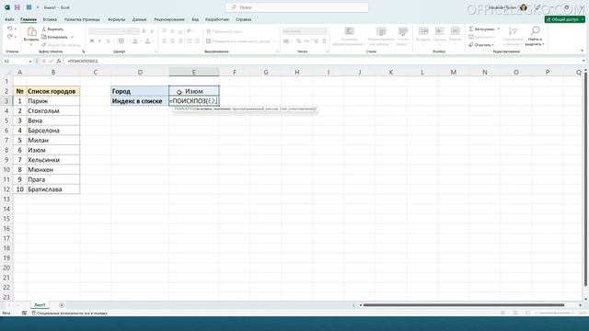
Task: Click the large Вставить paste icon
Action: pos(31,31)
